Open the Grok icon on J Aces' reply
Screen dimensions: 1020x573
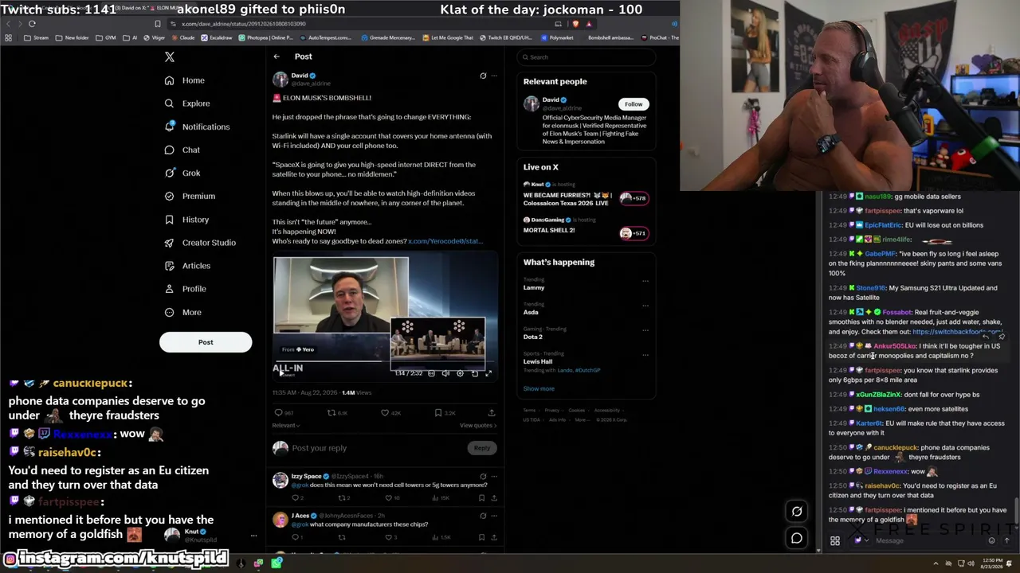483,516
